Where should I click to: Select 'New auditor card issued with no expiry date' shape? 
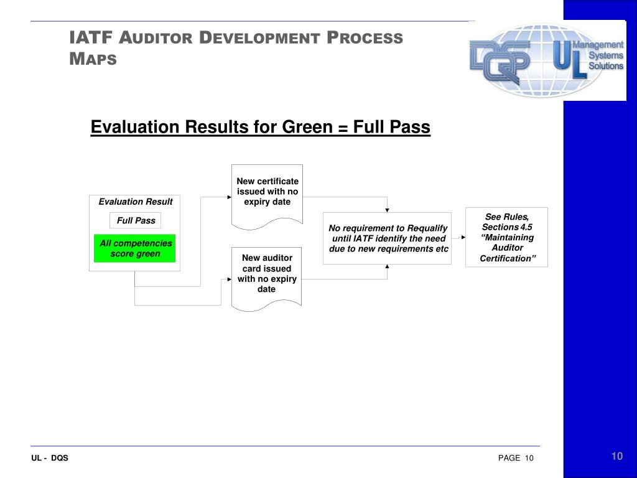click(x=266, y=279)
